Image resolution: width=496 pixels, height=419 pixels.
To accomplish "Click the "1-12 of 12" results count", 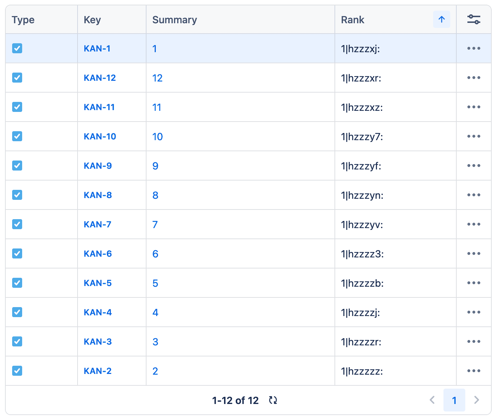I will [x=235, y=400].
